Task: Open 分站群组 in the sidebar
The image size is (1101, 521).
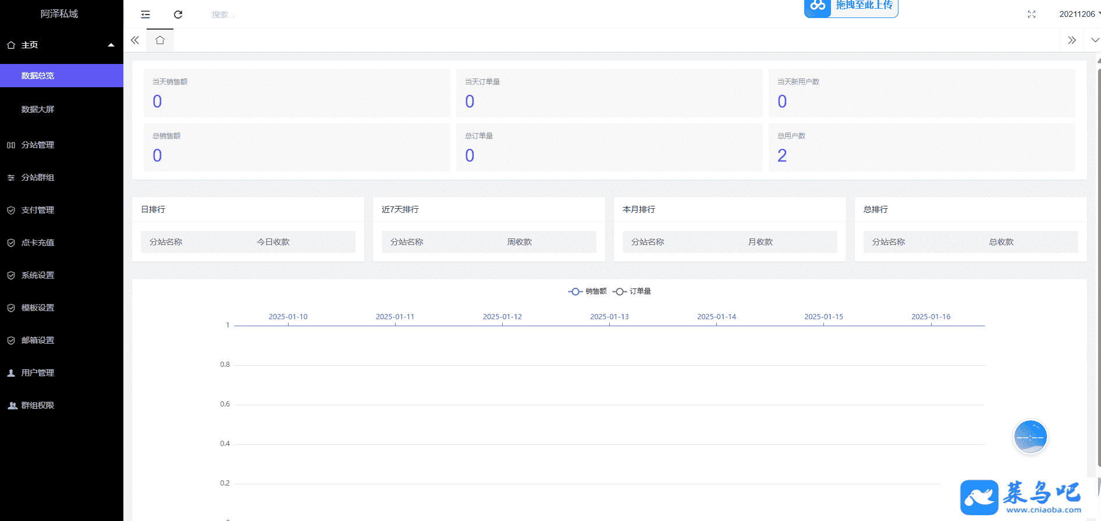Action: tap(38, 177)
